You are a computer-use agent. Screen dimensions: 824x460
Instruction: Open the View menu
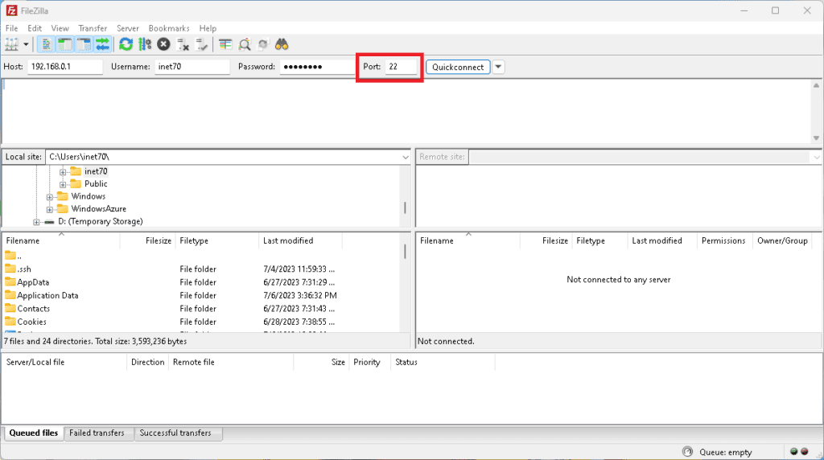click(x=60, y=28)
